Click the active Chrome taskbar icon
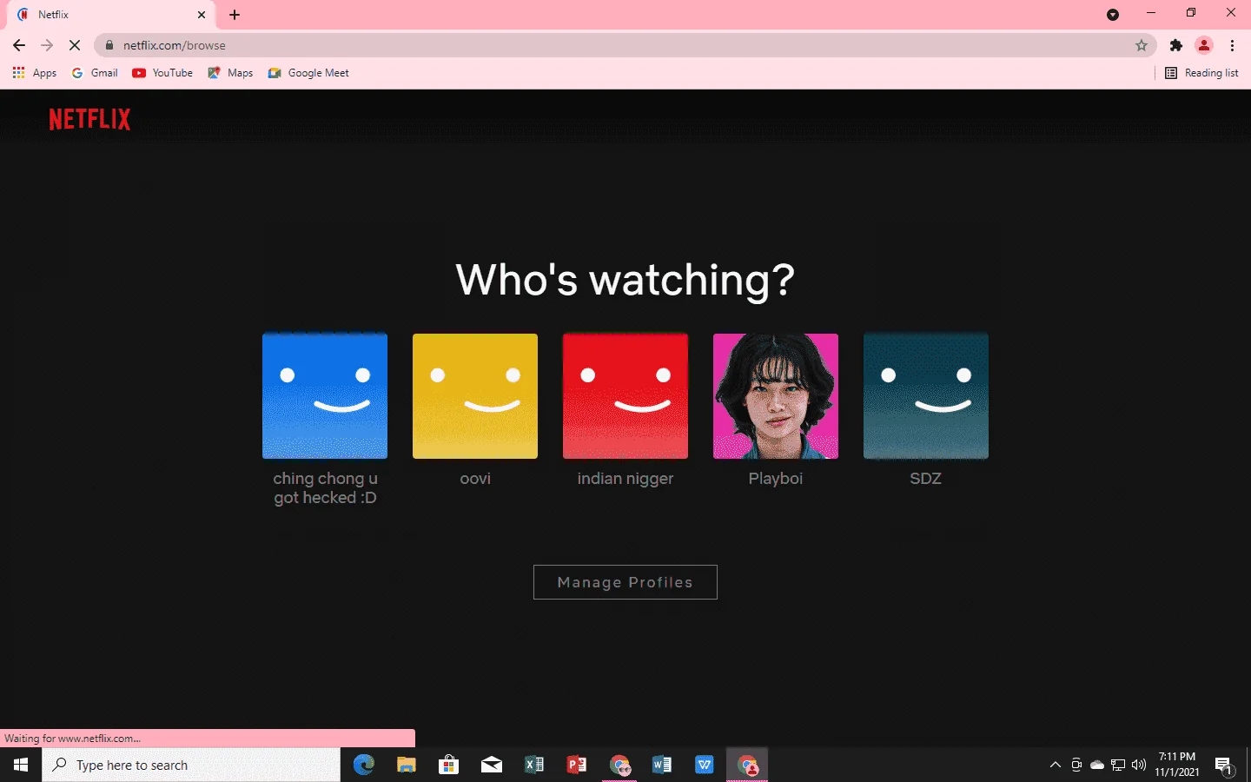The height and width of the screenshot is (782, 1251). click(747, 765)
